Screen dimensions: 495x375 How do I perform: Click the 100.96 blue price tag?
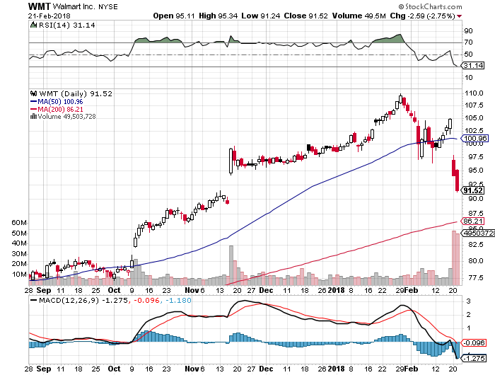(475, 138)
